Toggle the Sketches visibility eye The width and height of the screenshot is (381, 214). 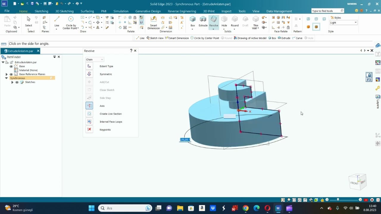point(17,82)
